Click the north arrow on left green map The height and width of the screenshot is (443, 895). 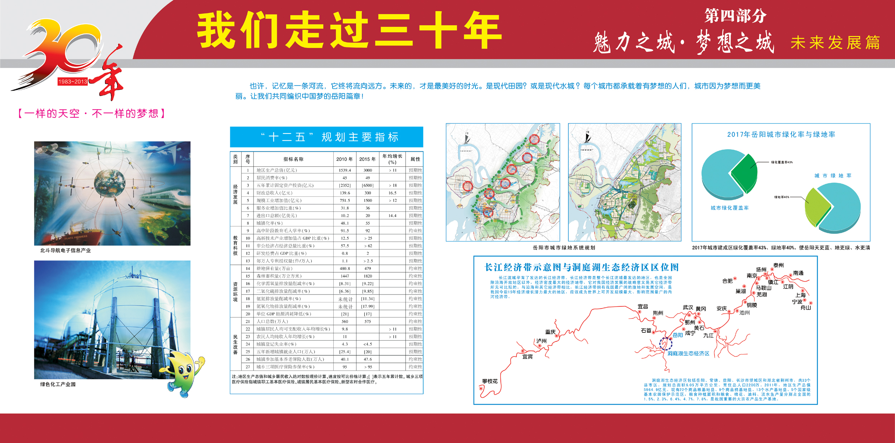[x=466, y=139]
